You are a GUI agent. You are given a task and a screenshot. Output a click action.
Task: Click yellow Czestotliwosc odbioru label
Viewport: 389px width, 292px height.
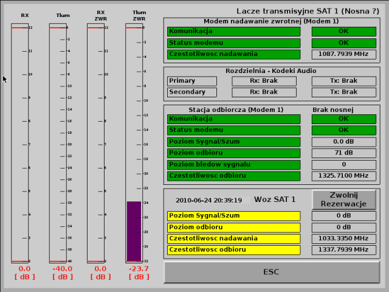click(233, 250)
